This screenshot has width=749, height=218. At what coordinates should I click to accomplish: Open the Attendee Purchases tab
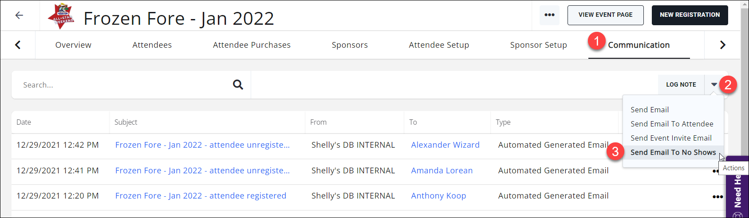(x=252, y=45)
